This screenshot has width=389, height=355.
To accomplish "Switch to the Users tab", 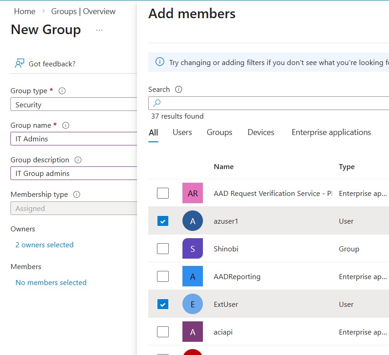I will click(182, 132).
